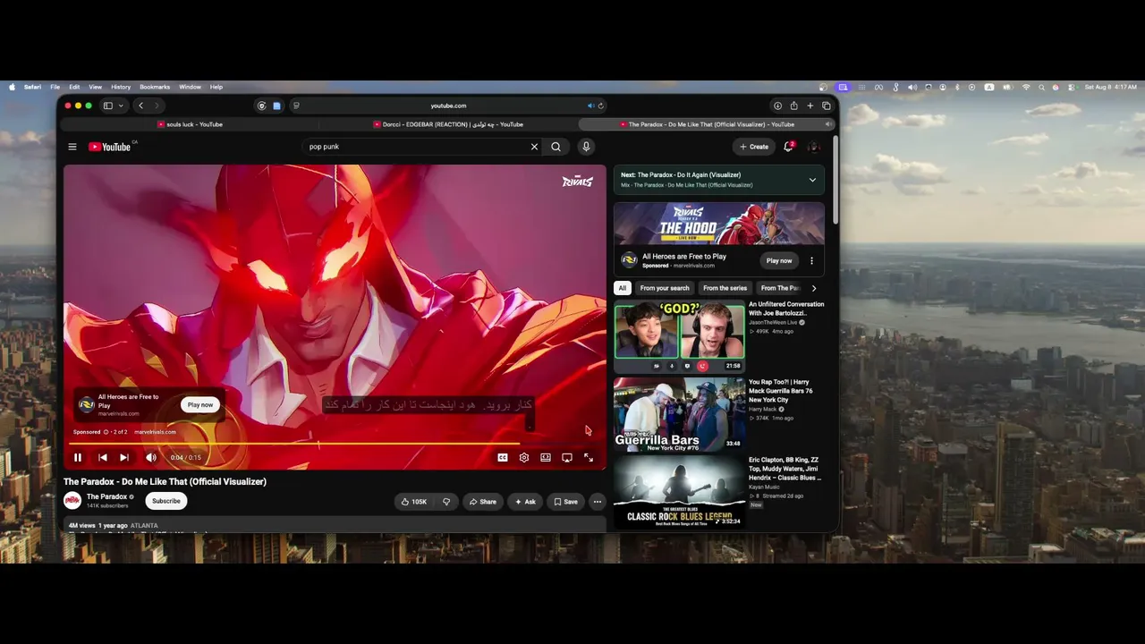Screen dimensions: 1145x644
Task: Open The Paradox channel name link
Action: tap(106, 496)
